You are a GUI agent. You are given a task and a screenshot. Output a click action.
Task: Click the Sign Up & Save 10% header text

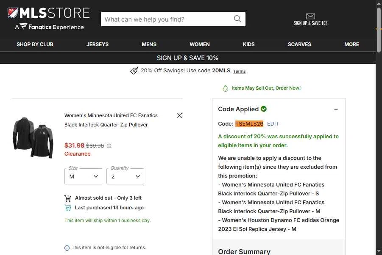(x=310, y=23)
